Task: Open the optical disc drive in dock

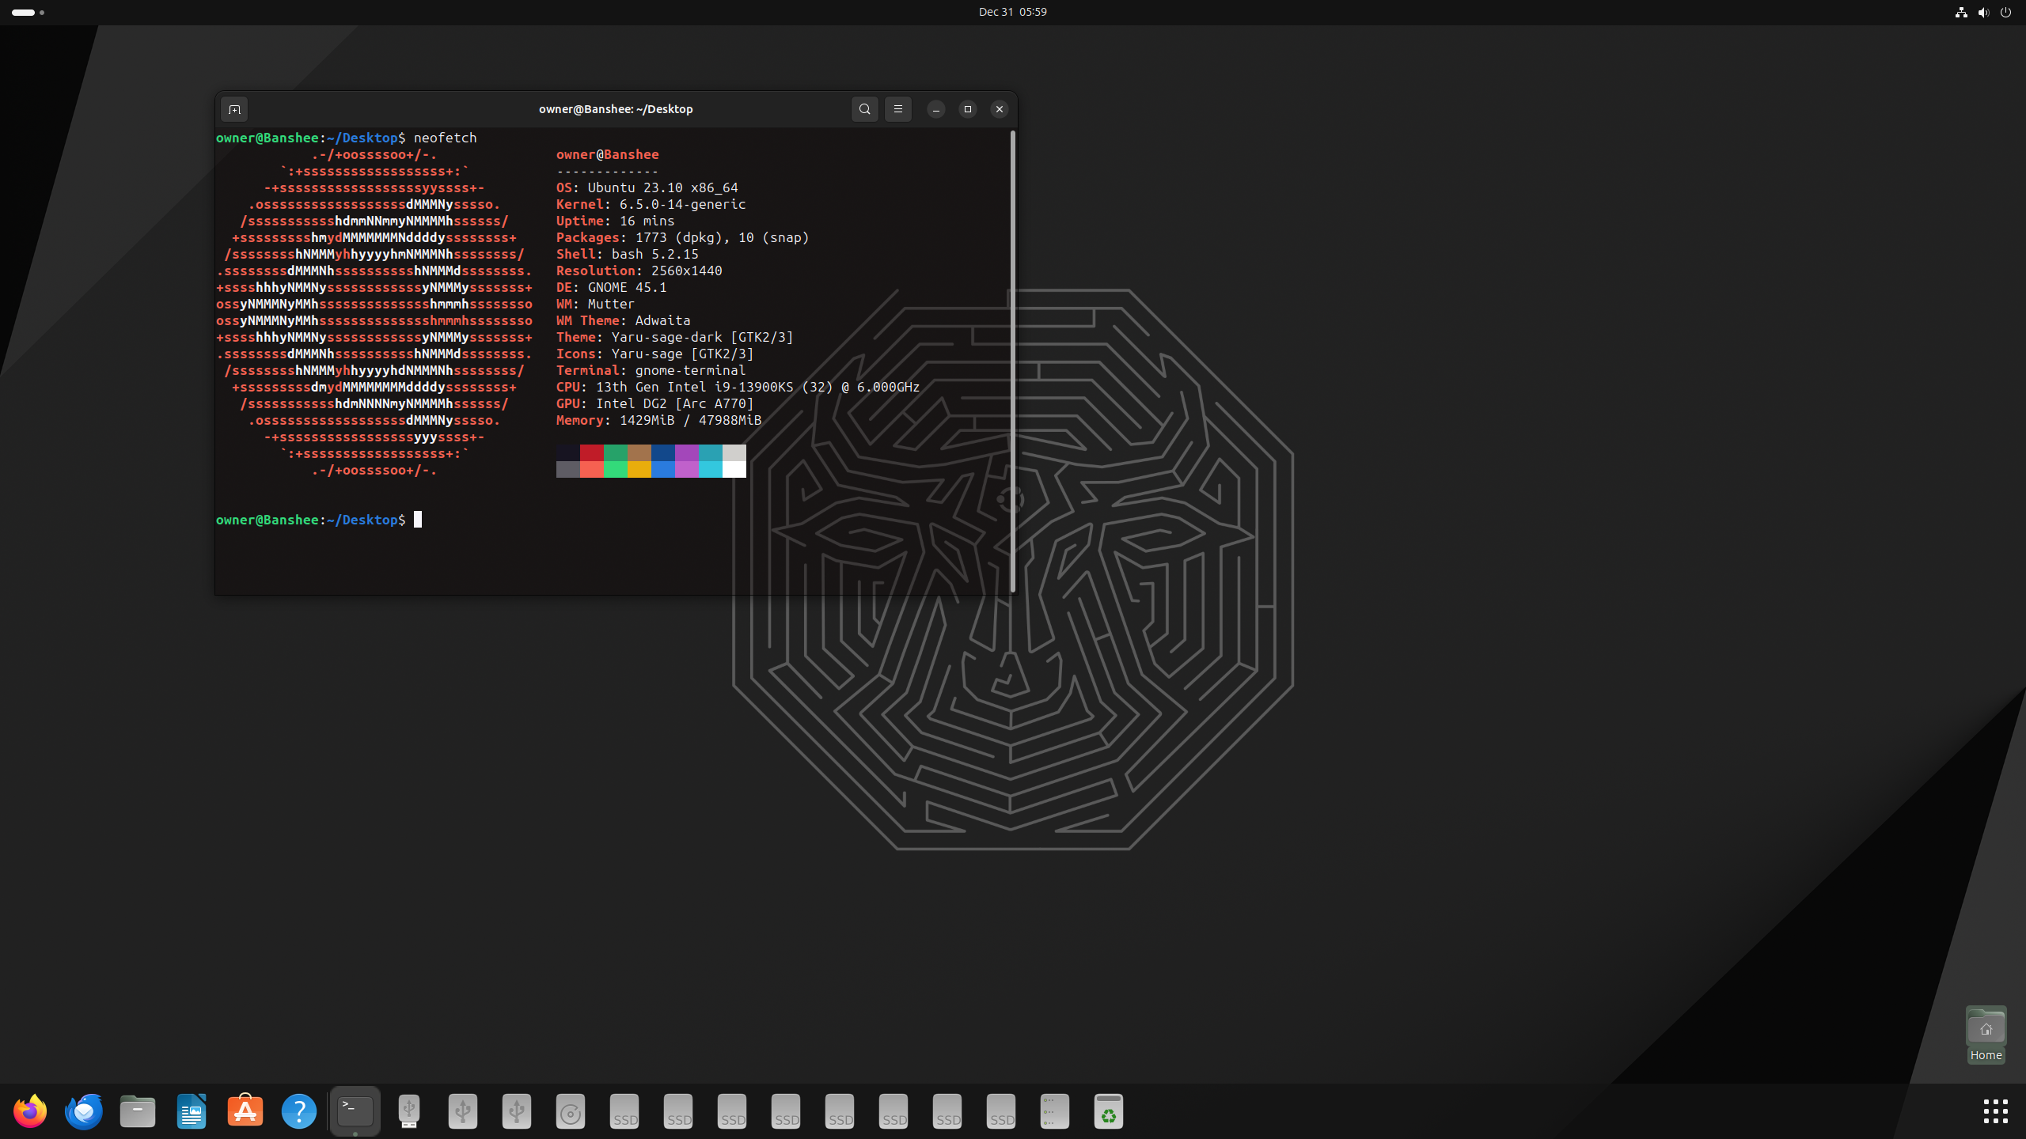Action: click(x=571, y=1111)
